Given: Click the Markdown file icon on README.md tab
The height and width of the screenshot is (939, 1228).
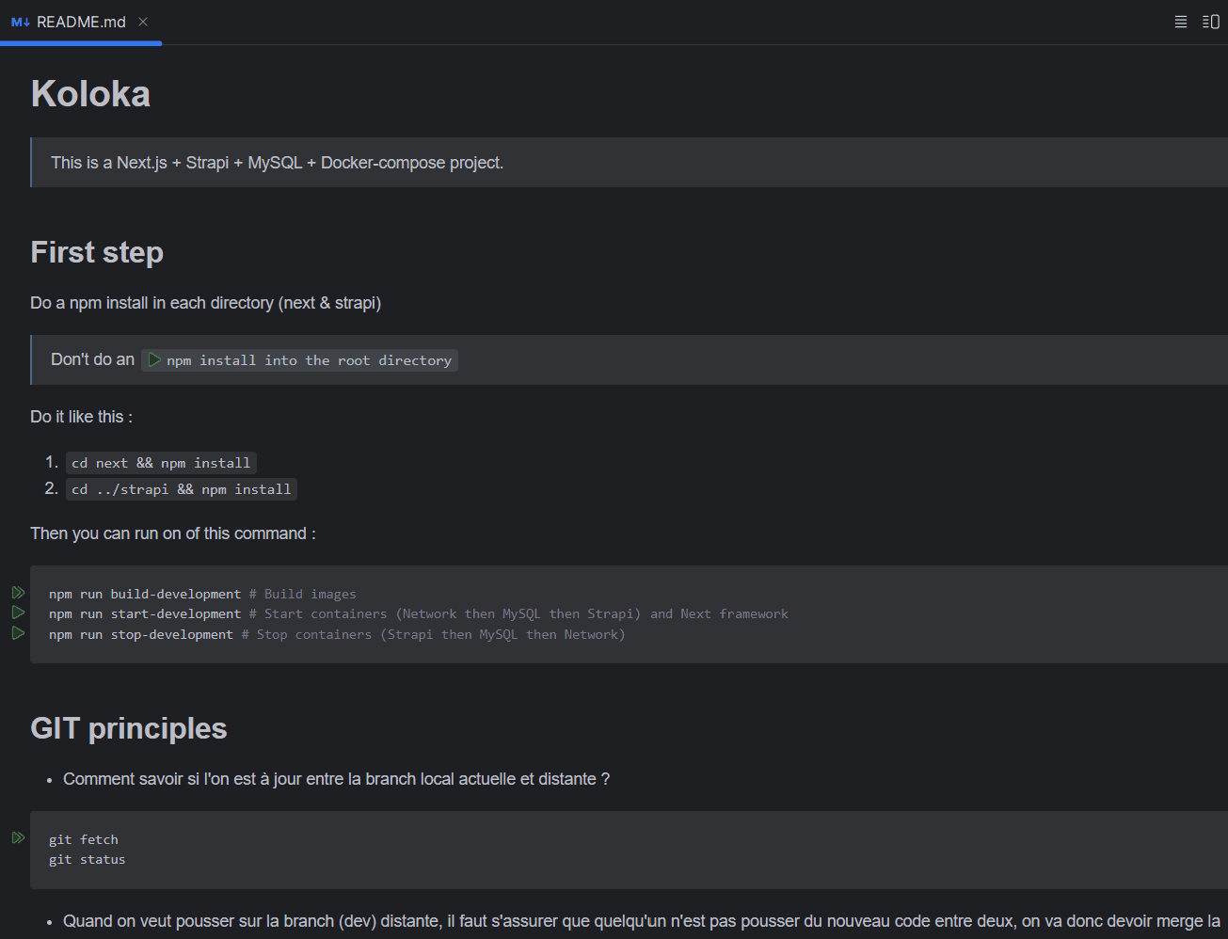Looking at the screenshot, I should point(21,22).
